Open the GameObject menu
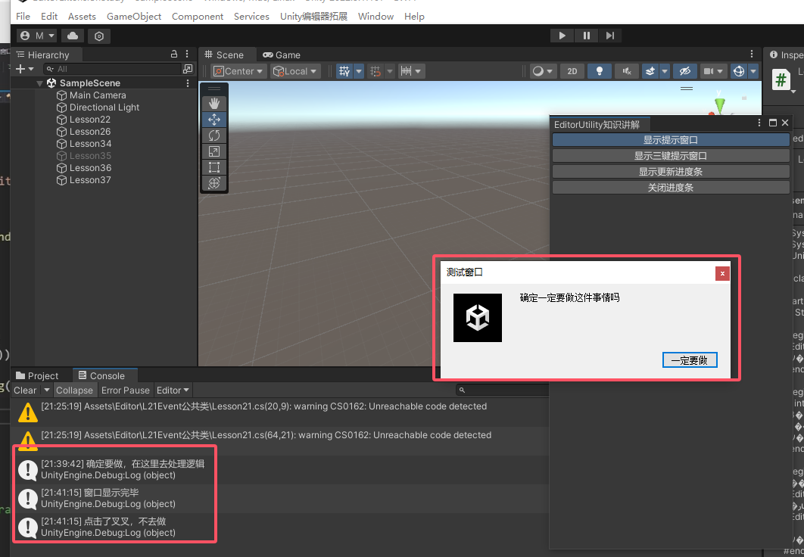 134,16
